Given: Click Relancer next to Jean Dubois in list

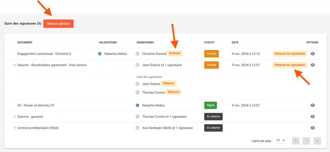Looking at the screenshot, I should [169, 83].
